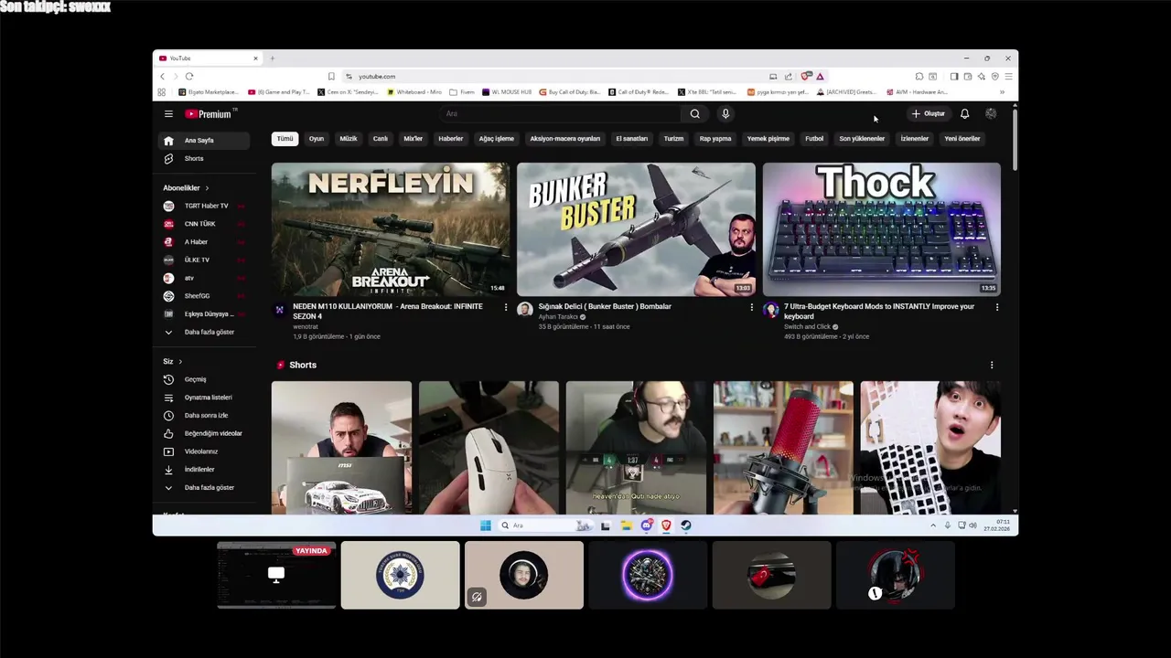Open the Switch and Click channel link
Image resolution: width=1171 pixels, height=658 pixels.
[806, 327]
